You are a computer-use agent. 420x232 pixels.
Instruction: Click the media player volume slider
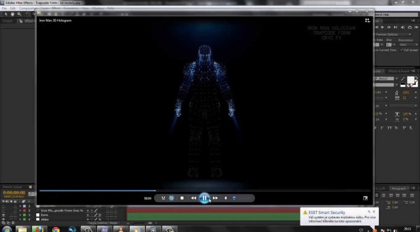(x=242, y=198)
